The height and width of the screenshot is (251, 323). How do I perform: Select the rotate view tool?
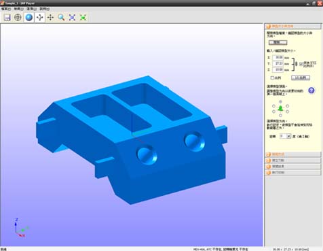click(40, 18)
